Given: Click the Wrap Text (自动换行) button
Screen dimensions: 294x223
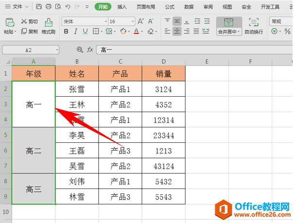Looking at the screenshot, I should click(254, 26).
